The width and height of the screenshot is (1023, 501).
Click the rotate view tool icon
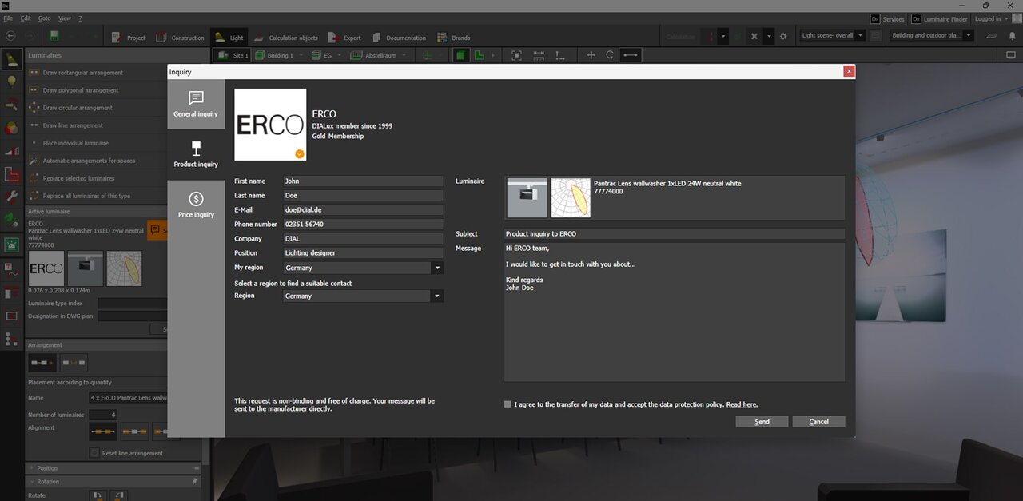pos(610,56)
